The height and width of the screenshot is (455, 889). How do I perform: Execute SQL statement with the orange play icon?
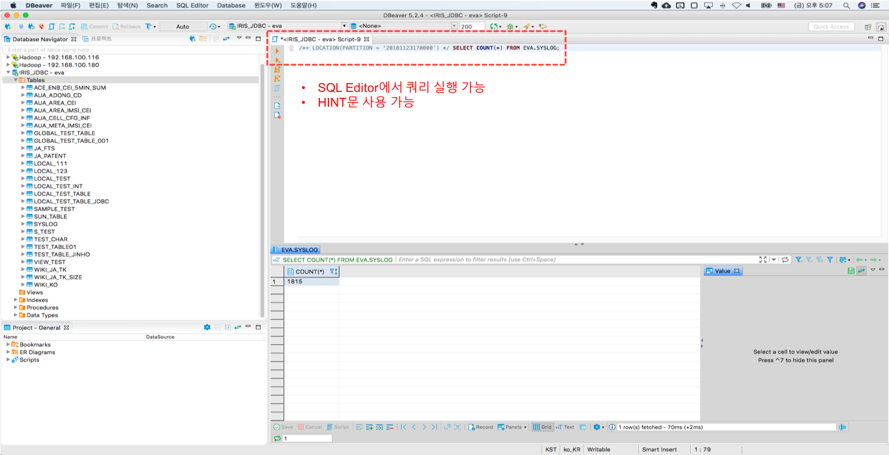point(277,51)
